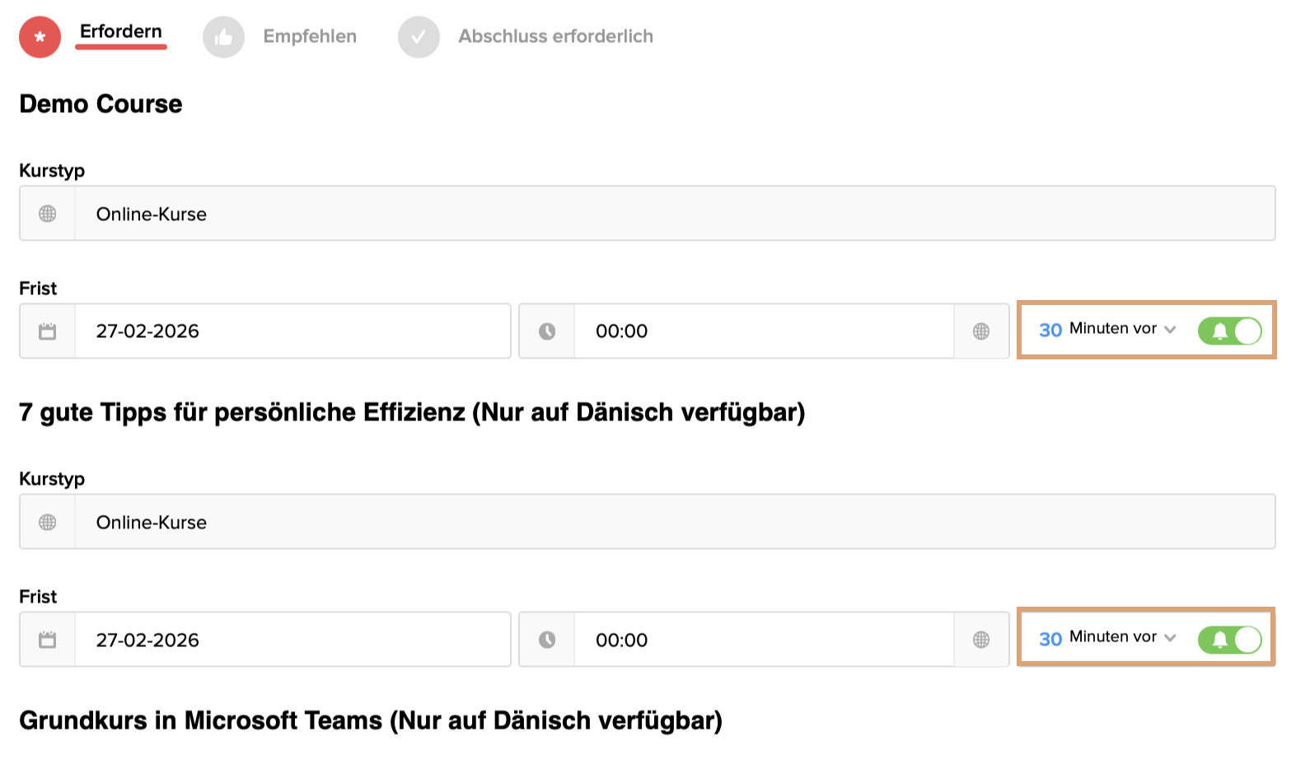Image resolution: width=1310 pixels, height=760 pixels.
Task: Open 'Minuten vor' dropdown for Demo Course
Action: [1122, 329]
